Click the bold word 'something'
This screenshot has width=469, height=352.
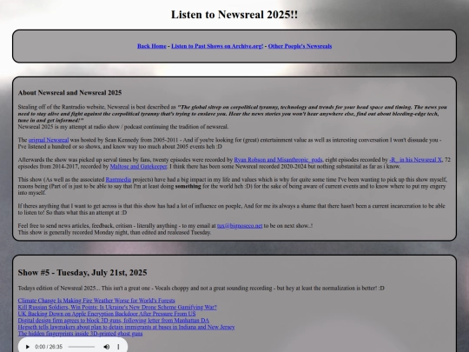click(188, 186)
